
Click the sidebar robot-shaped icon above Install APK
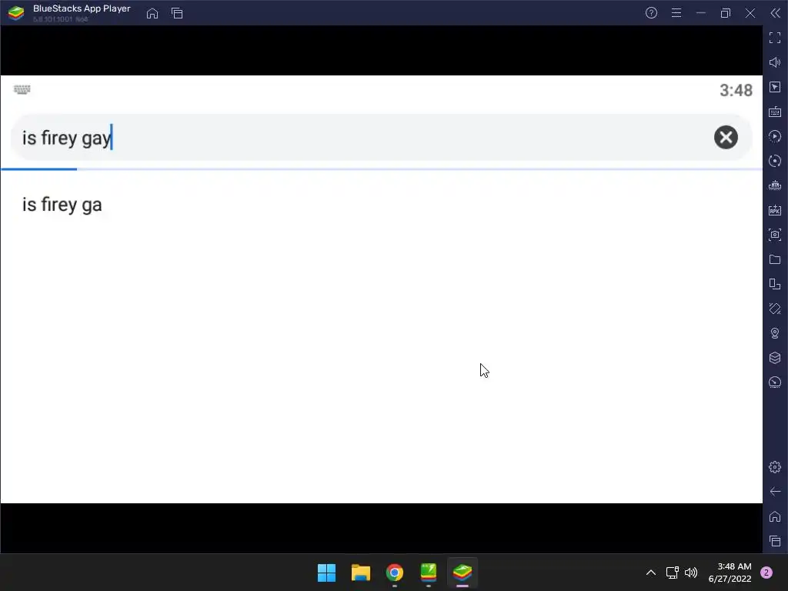click(x=775, y=185)
